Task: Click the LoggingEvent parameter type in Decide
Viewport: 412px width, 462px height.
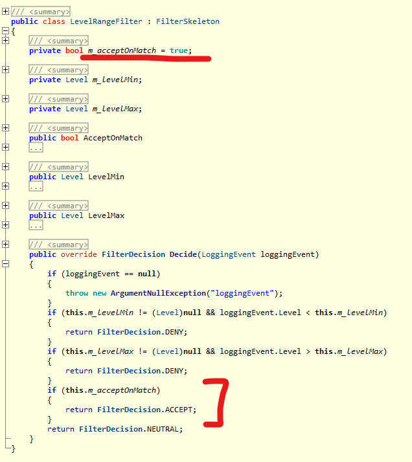Action: pyautogui.click(x=229, y=254)
